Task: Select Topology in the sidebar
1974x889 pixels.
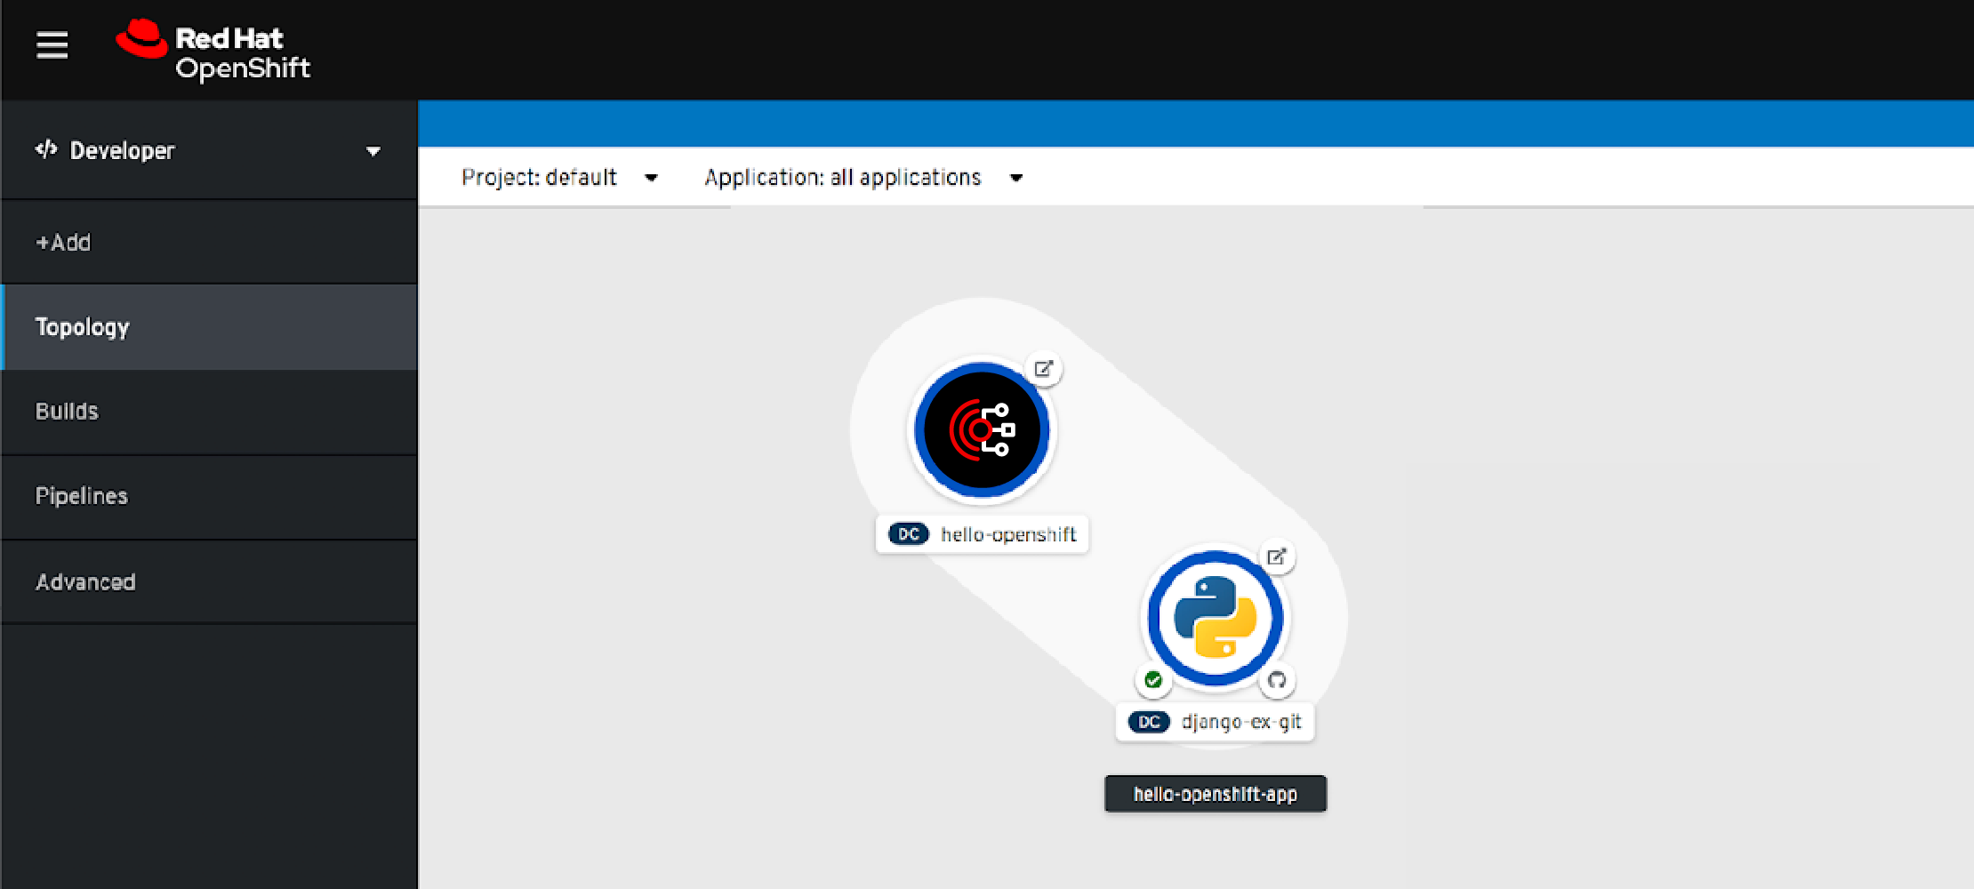Action: [83, 327]
